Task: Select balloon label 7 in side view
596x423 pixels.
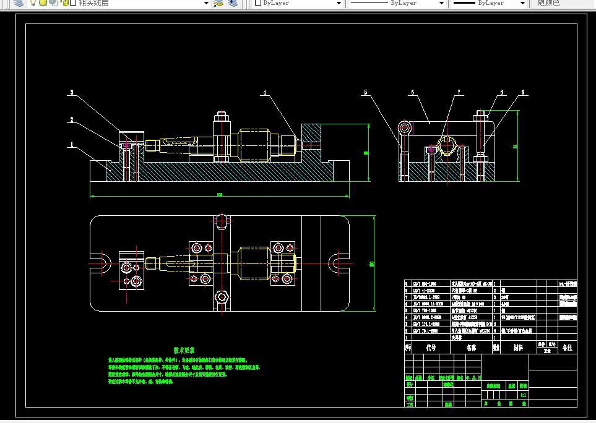Action: click(x=459, y=92)
